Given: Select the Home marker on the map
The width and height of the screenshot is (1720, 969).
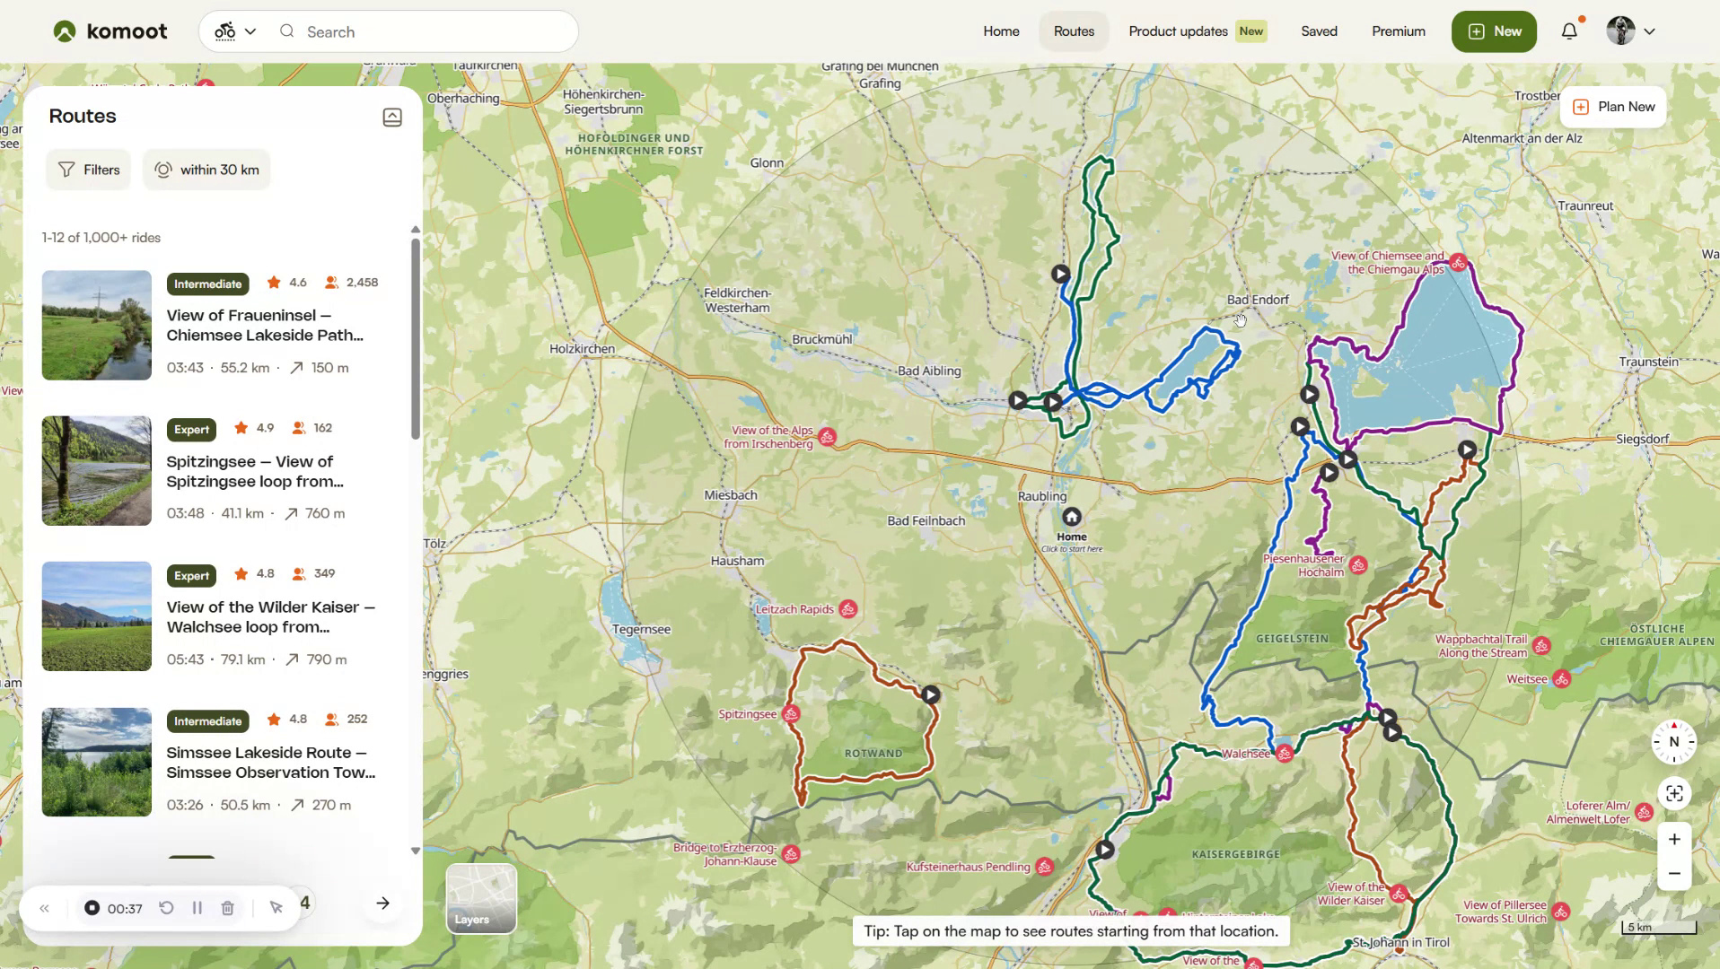Looking at the screenshot, I should [x=1071, y=517].
